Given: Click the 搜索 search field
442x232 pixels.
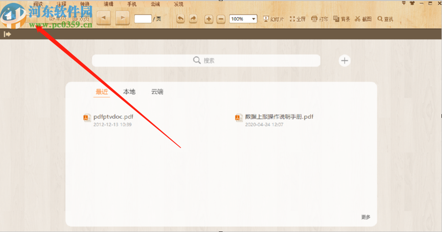Looking at the screenshot, I should (206, 60).
